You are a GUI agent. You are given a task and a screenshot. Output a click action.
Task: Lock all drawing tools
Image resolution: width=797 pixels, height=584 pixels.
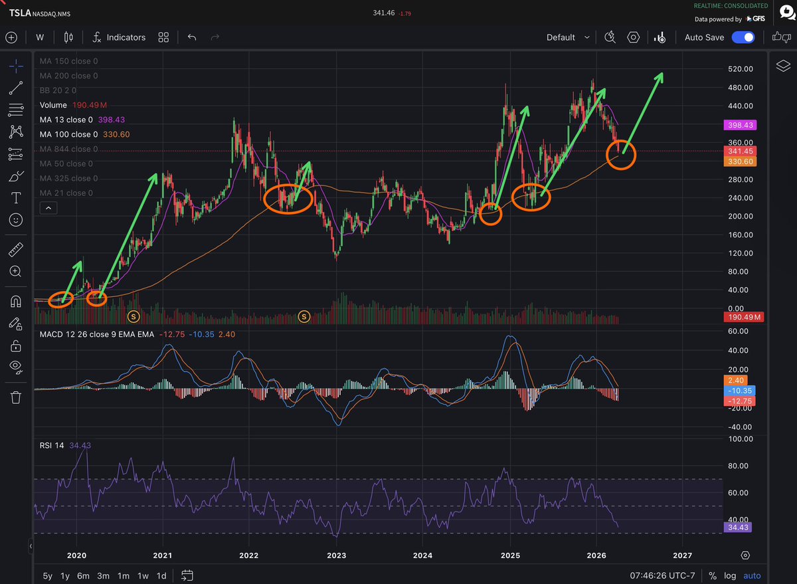click(x=17, y=345)
